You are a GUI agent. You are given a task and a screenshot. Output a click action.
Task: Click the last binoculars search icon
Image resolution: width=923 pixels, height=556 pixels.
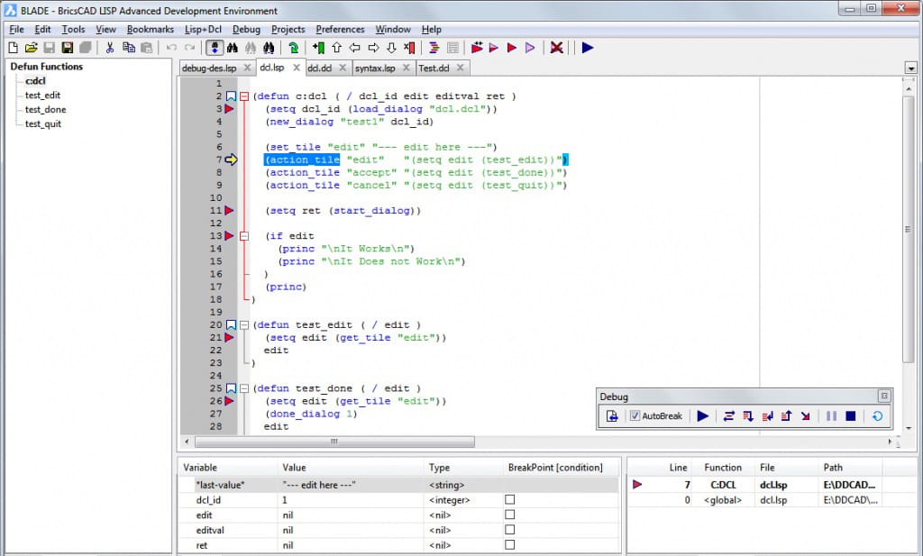click(269, 48)
